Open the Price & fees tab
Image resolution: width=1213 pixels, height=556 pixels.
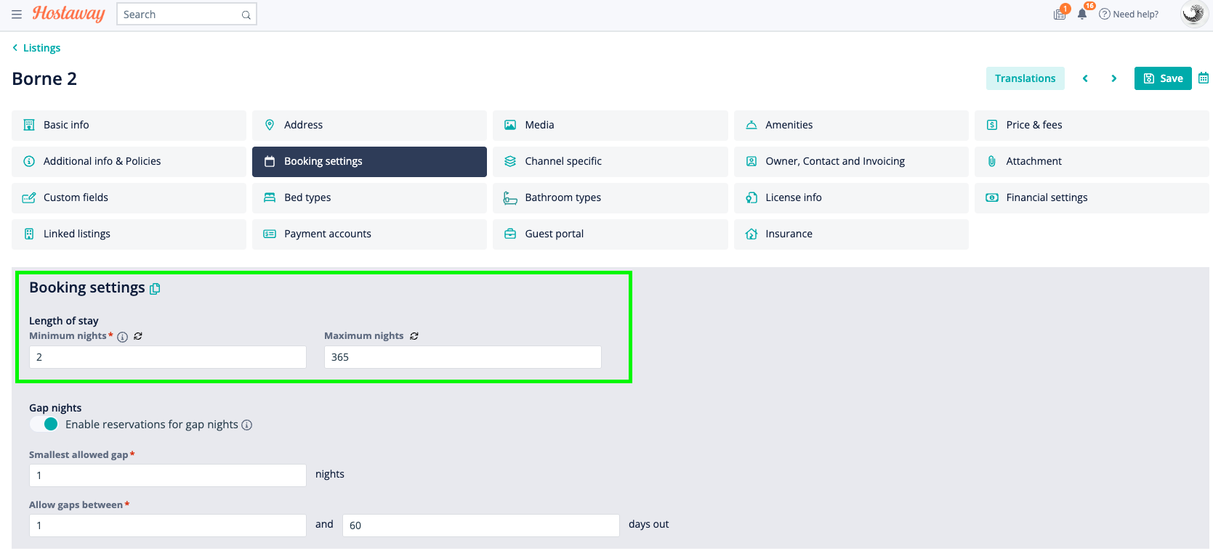tap(1092, 125)
